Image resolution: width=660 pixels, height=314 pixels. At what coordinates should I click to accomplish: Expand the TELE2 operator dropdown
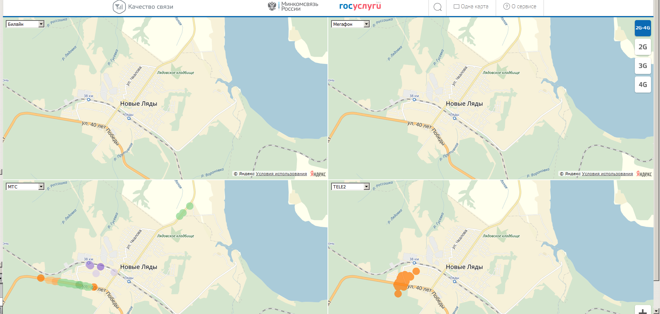coord(350,187)
